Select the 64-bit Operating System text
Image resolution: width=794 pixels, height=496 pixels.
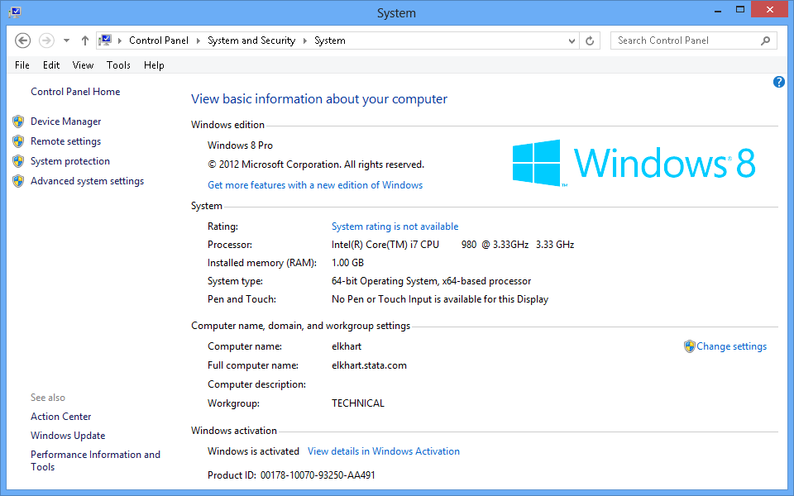[432, 281]
